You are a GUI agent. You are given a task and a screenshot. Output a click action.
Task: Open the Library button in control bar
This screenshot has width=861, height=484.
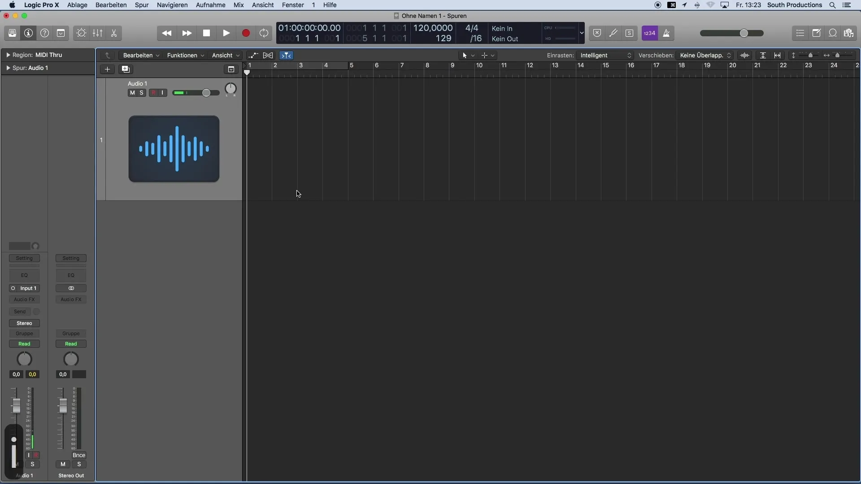coord(12,33)
